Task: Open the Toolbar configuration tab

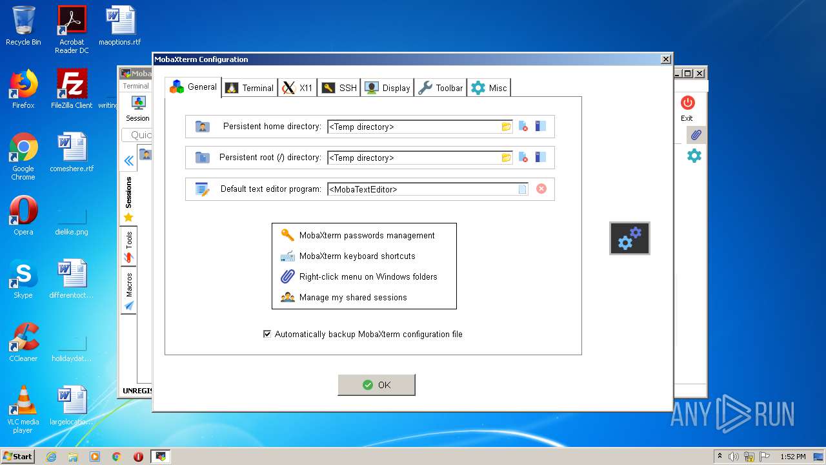Action: click(440, 88)
